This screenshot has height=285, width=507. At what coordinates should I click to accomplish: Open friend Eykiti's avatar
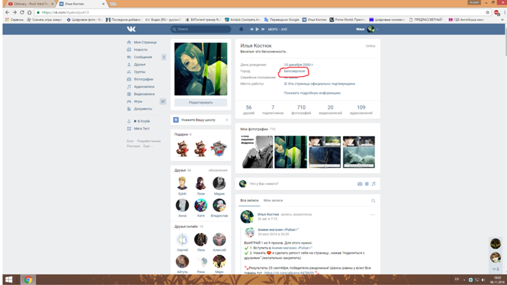tap(183, 183)
